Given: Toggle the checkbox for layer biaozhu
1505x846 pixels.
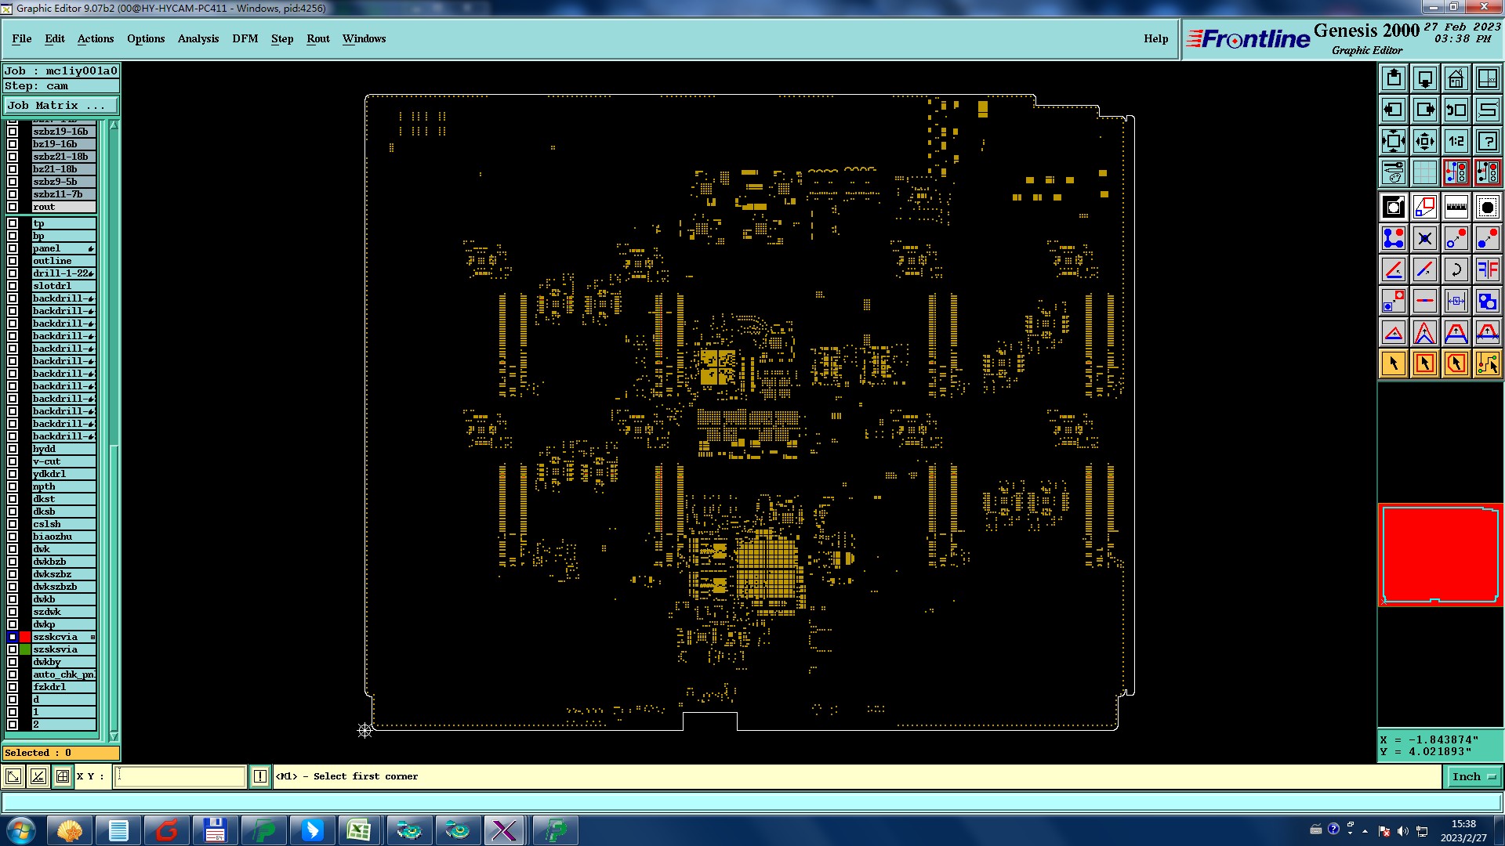Looking at the screenshot, I should point(13,537).
